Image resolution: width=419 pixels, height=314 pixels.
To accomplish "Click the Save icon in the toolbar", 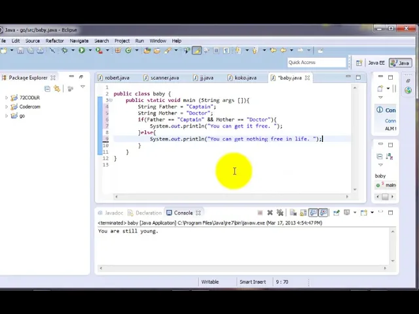I will pos(20,50).
